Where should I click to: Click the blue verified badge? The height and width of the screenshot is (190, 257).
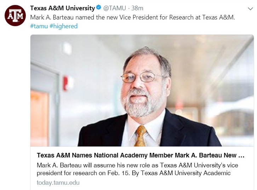click(x=99, y=8)
